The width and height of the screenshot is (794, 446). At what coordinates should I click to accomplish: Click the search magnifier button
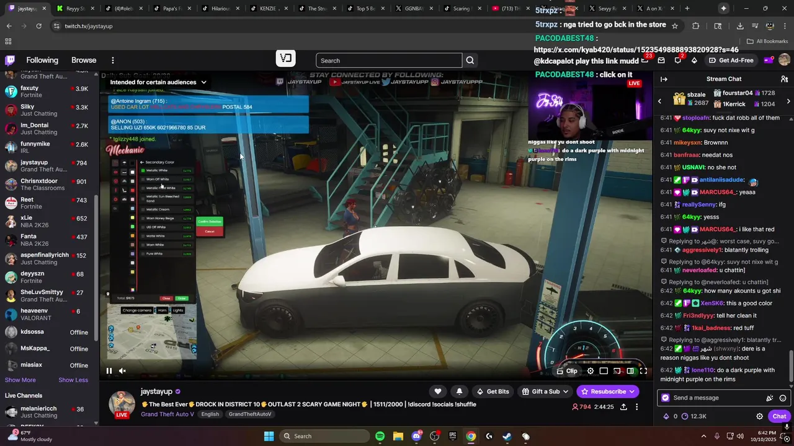[470, 61]
